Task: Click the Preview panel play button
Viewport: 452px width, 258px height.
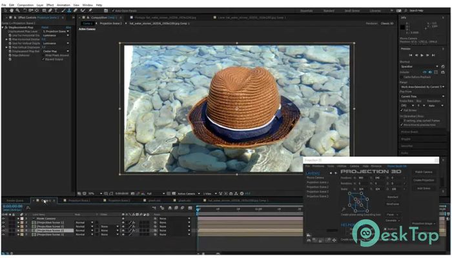Action: point(422,55)
